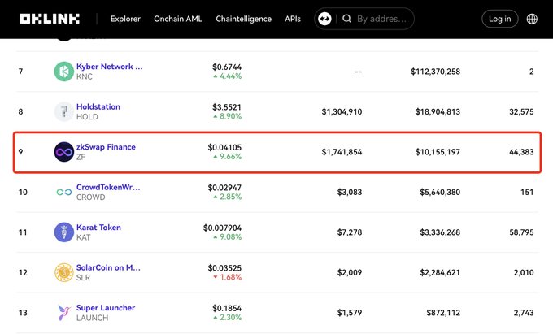Open the Super Launcher token link
Image resolution: width=553 pixels, height=334 pixels.
click(106, 307)
